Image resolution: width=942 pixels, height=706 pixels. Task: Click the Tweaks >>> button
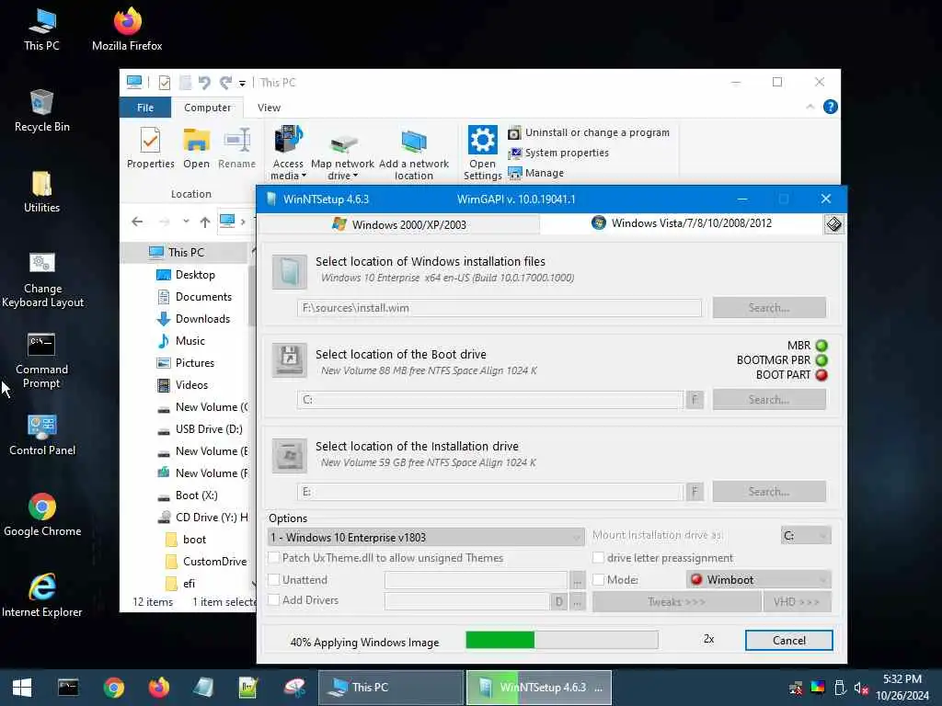(676, 601)
